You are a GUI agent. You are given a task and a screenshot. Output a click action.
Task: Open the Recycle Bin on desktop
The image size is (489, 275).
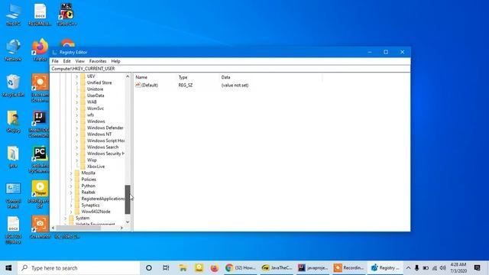(x=13, y=86)
